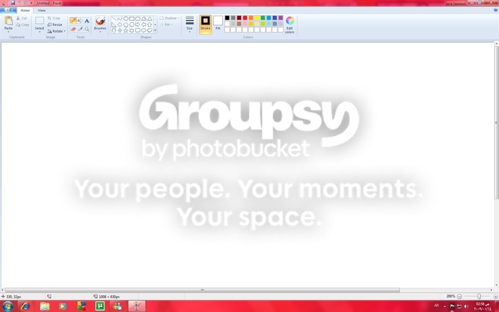Choose the Left arrow shape
The image size is (499, 312).
(x=144, y=24)
